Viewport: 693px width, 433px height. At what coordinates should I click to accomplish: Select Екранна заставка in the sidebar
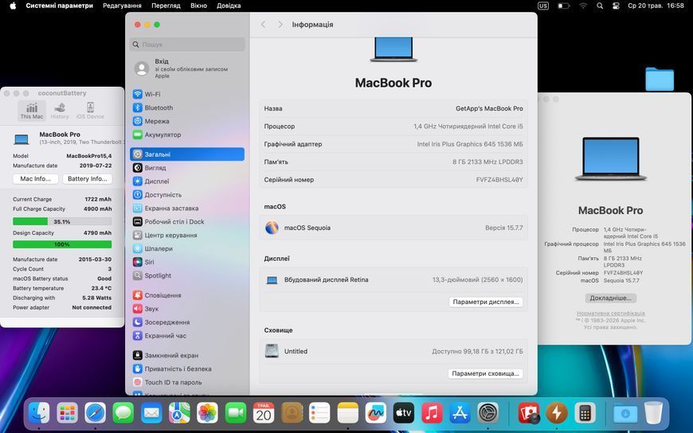(x=187, y=208)
